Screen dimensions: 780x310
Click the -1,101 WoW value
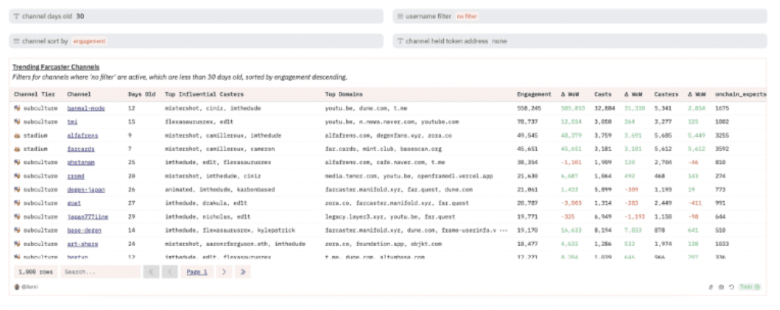click(x=570, y=162)
